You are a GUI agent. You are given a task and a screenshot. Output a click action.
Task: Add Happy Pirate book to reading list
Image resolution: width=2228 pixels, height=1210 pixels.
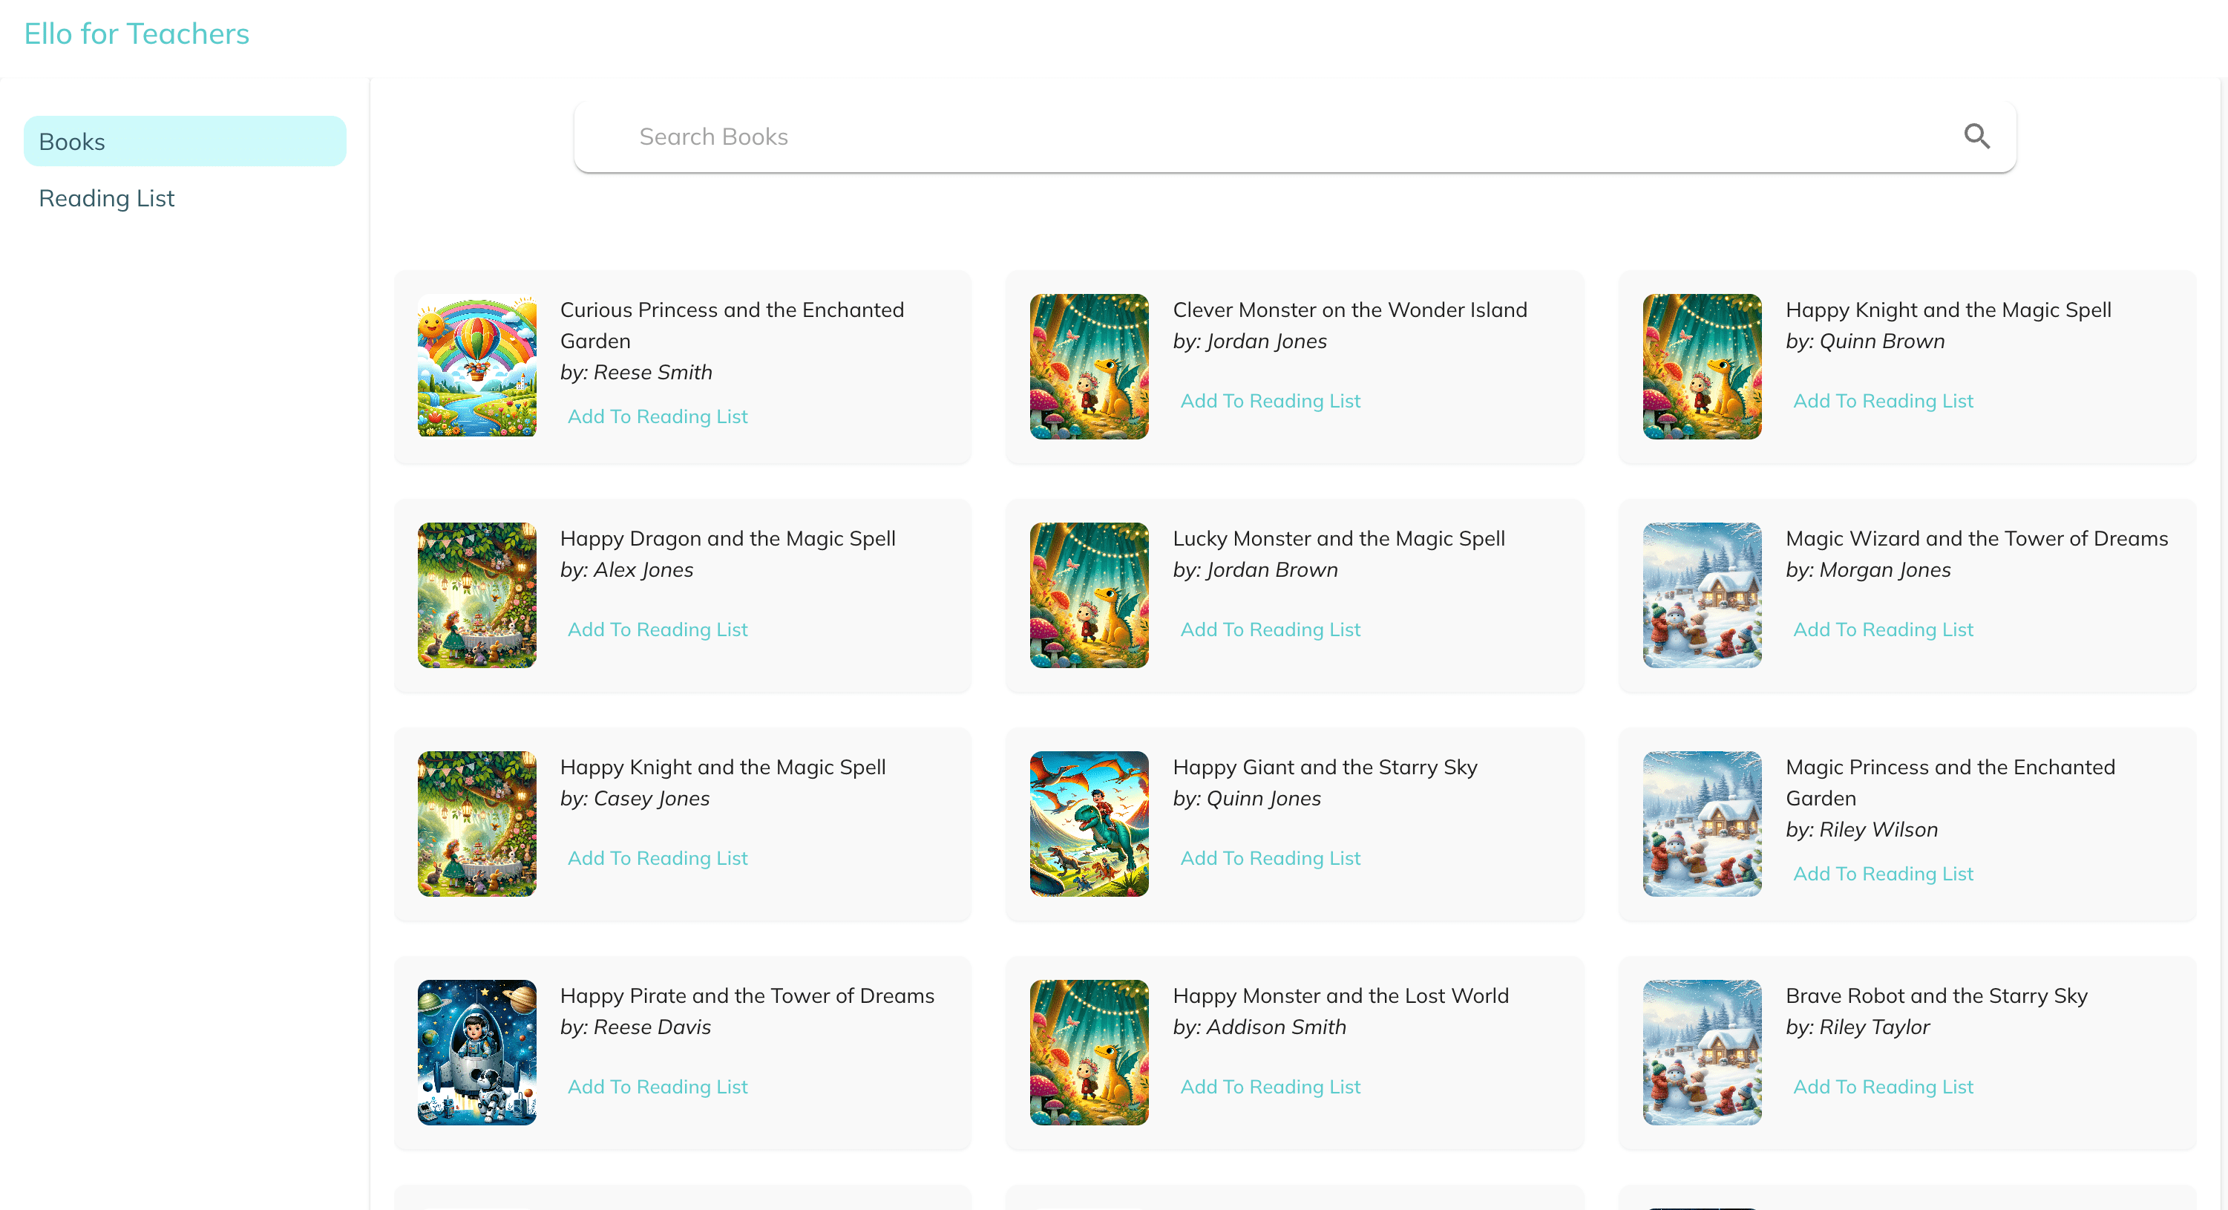point(657,1085)
